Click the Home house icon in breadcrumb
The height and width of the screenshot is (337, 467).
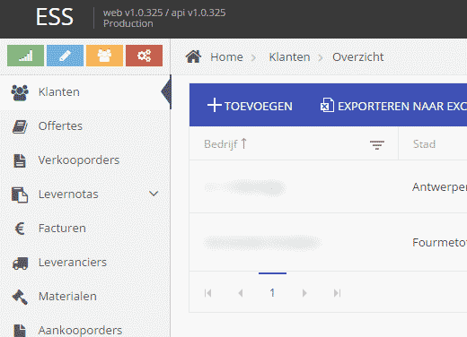[x=193, y=56]
